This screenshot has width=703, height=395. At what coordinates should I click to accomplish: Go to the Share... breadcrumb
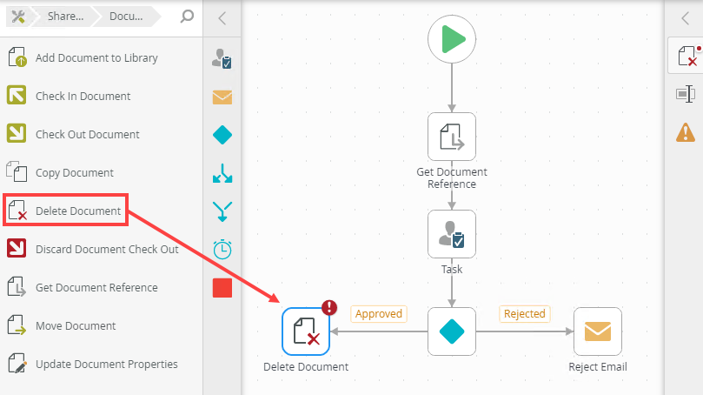point(65,17)
